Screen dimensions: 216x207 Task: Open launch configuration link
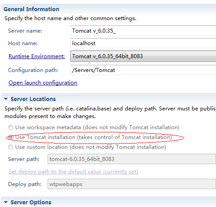[x=43, y=83]
